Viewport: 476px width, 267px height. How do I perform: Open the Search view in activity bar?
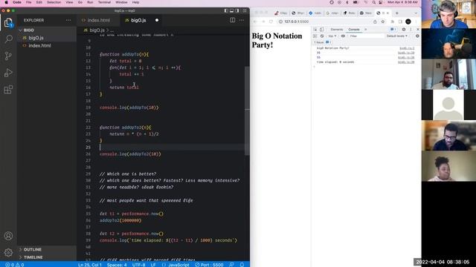coord(8,39)
